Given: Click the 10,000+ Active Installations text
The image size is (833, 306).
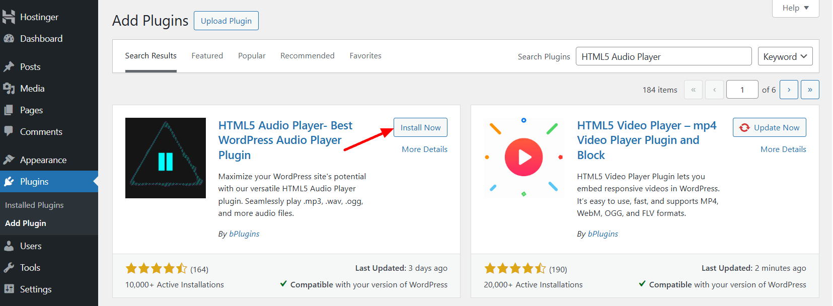Looking at the screenshot, I should (x=175, y=285).
